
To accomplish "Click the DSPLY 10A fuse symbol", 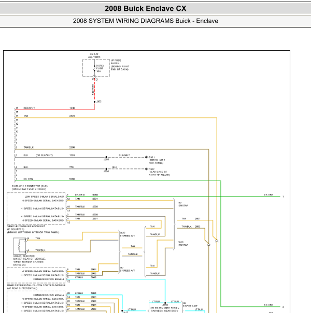I will coord(95,68).
